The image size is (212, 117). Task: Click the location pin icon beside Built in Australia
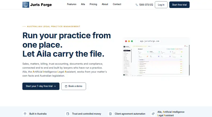coord(25,114)
